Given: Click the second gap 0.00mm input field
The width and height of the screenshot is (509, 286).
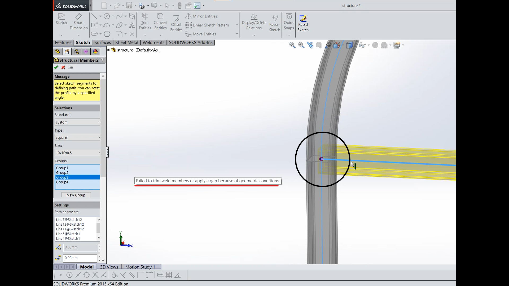Looking at the screenshot, I should point(80,258).
